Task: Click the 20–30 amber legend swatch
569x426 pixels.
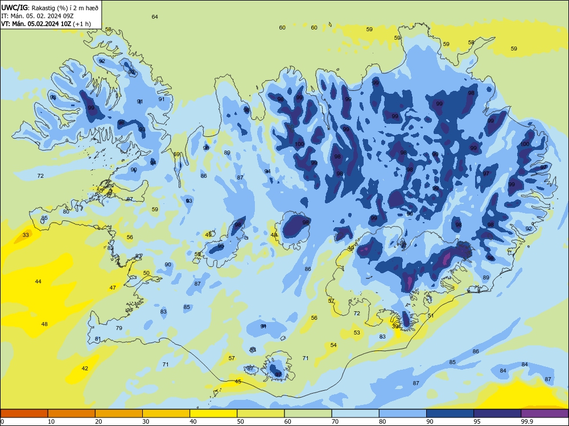Action: click(x=119, y=414)
